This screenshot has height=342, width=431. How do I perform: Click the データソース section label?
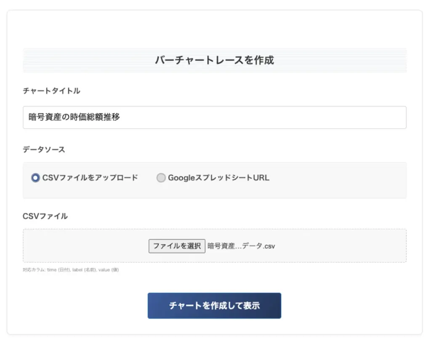point(44,150)
